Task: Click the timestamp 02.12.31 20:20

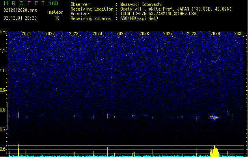Action: 20,18
